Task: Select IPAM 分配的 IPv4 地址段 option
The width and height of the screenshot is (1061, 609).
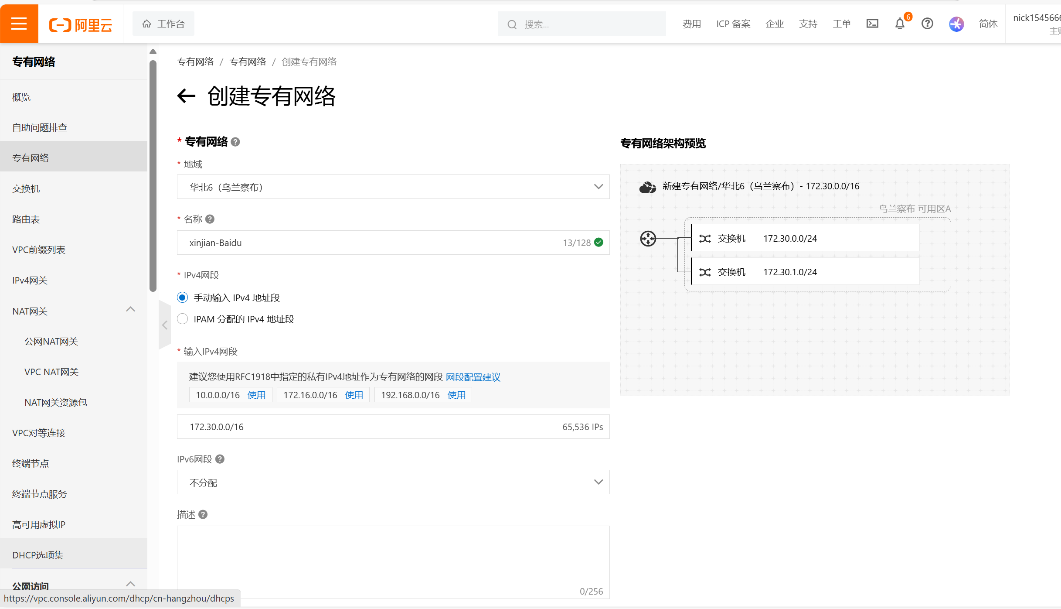Action: (183, 319)
